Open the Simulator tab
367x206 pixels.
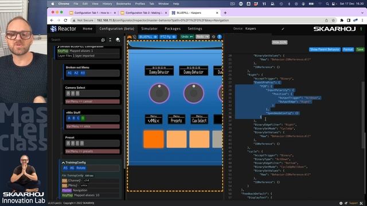click(x=149, y=29)
